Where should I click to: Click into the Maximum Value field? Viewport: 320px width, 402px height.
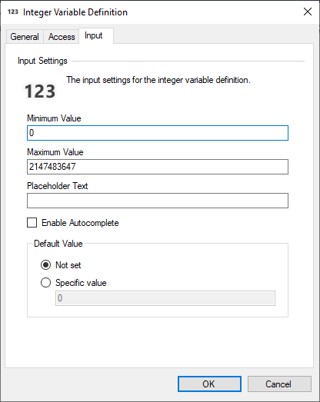click(158, 167)
